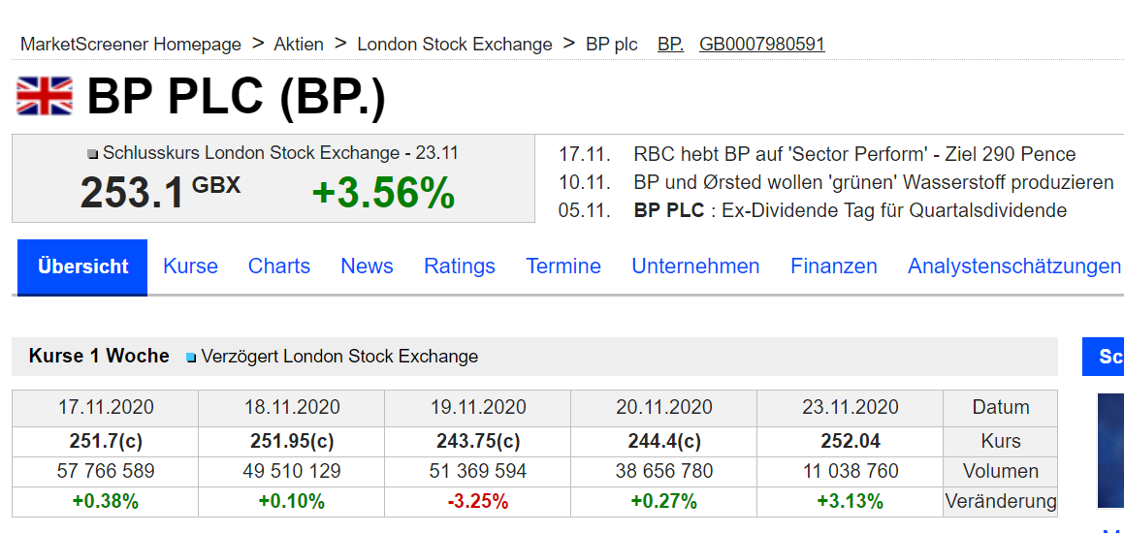Select the Ratings tab
Image resolution: width=1124 pixels, height=533 pixels.
[460, 266]
